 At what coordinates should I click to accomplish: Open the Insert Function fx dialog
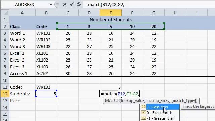tap(79, 4)
